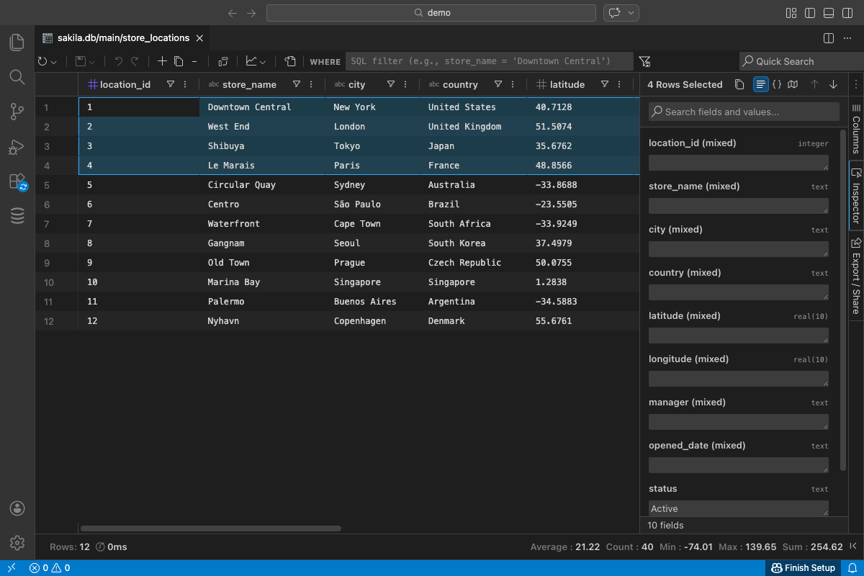Open the Export / Share panel tab
The height and width of the screenshot is (576, 864).
(x=855, y=277)
